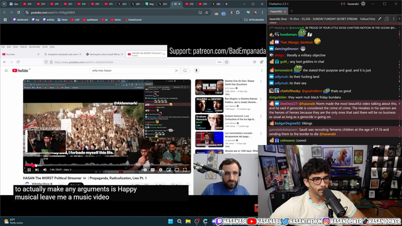Open Destiny One On One recommended thumbnail
This screenshot has width=402, height=226.
[209, 87]
